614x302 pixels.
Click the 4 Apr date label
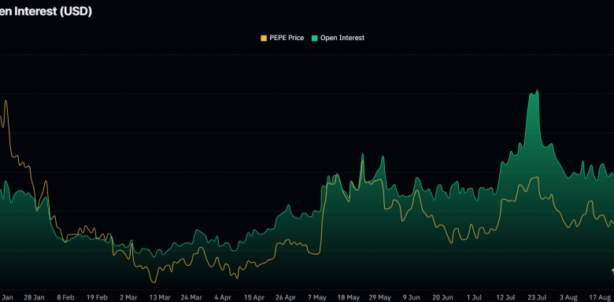223,298
